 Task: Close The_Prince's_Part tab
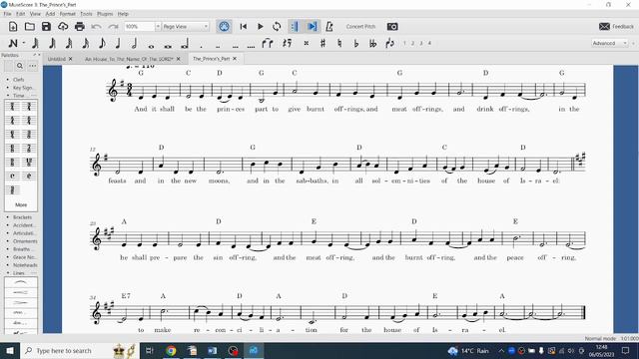click(x=235, y=59)
